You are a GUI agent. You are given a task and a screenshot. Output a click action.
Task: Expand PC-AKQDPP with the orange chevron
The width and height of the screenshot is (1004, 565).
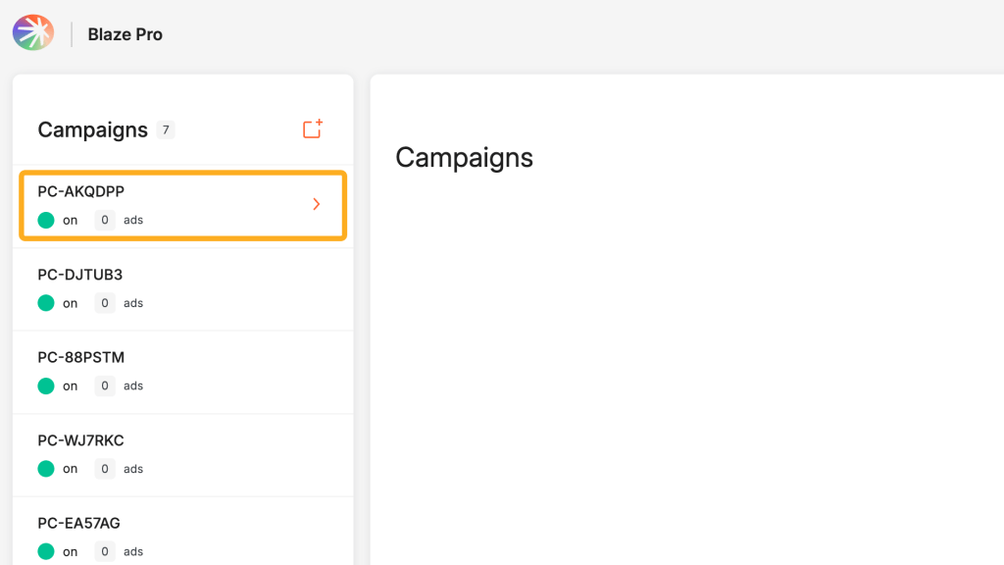316,204
